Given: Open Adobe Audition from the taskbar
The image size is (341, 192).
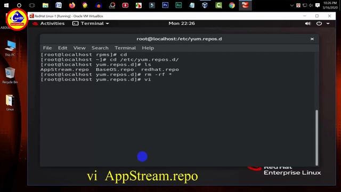Looking at the screenshot, I should 178,5.
